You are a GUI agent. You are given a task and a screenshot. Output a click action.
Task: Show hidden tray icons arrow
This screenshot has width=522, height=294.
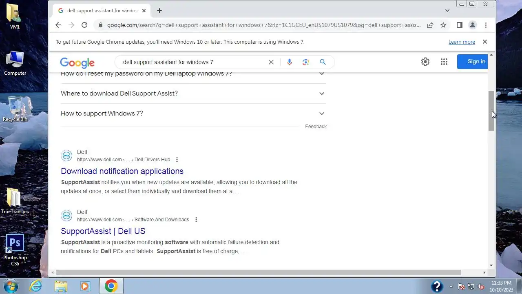point(451,286)
